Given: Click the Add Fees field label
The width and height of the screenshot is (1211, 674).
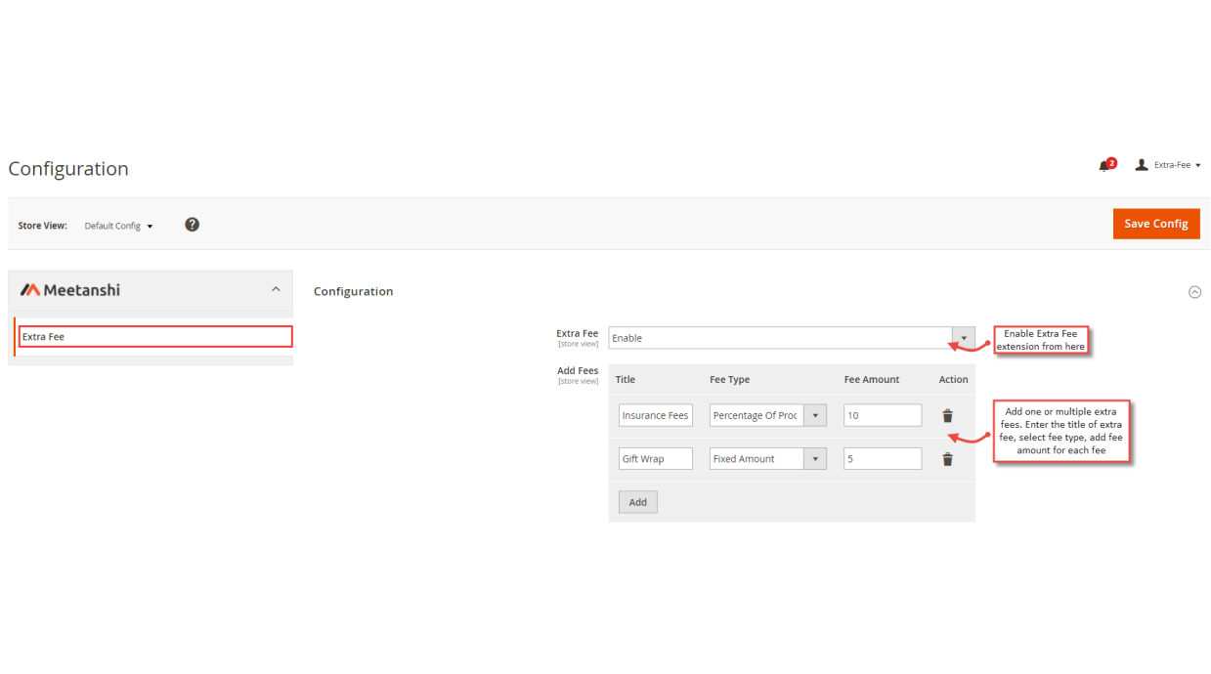Looking at the screenshot, I should click(x=578, y=371).
